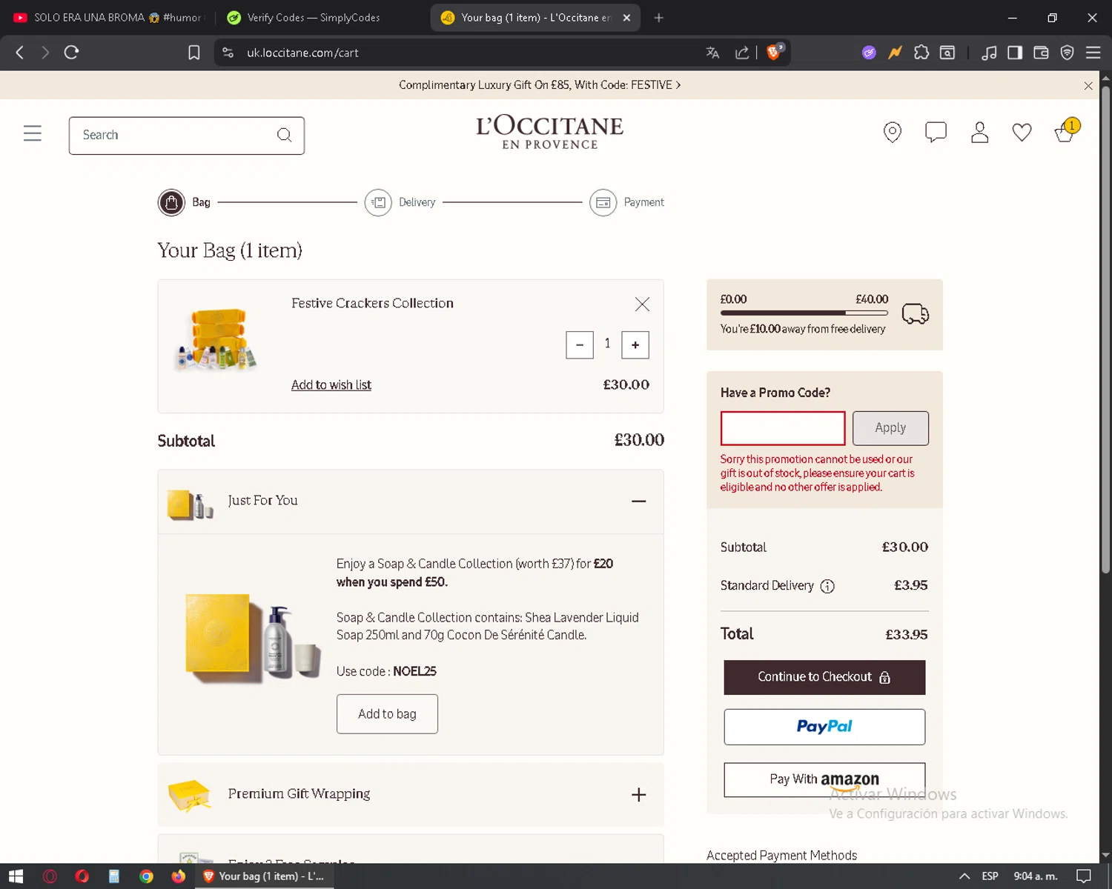1112x889 pixels.
Task: Open the Brave VPN shield icon
Action: [1068, 53]
